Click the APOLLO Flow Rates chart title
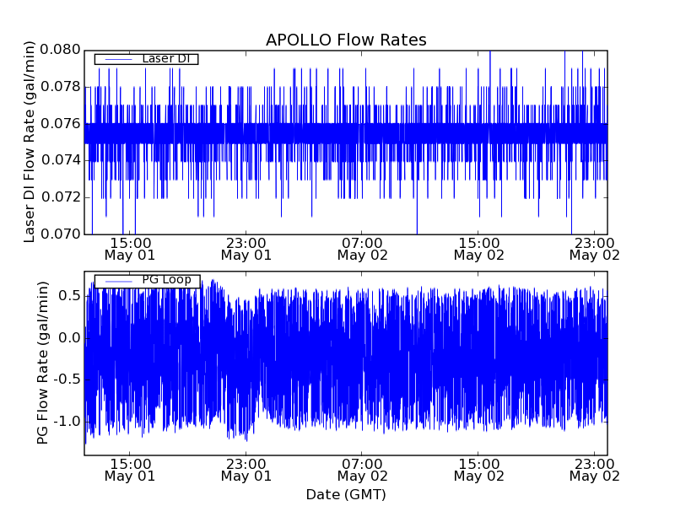This screenshot has width=675, height=506. pos(346,40)
